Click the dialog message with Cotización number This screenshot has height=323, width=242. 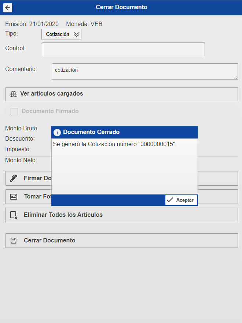(115, 144)
